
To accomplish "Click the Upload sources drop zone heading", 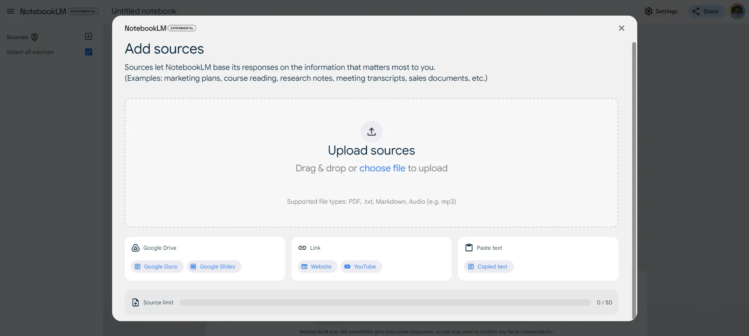I will [372, 150].
